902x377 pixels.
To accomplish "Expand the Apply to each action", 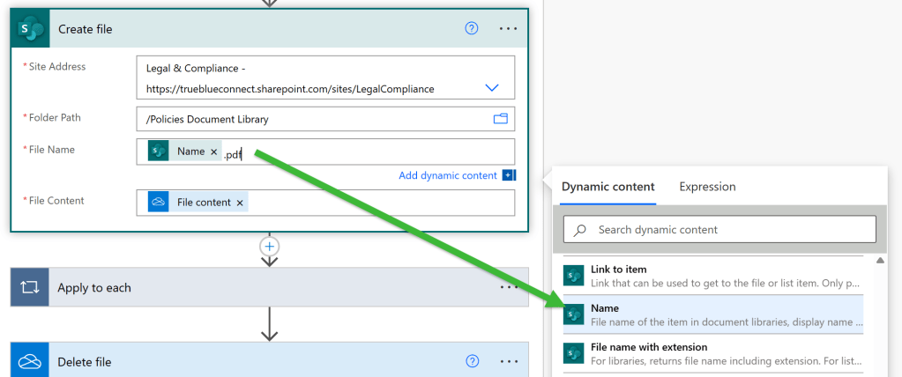I will click(x=269, y=287).
